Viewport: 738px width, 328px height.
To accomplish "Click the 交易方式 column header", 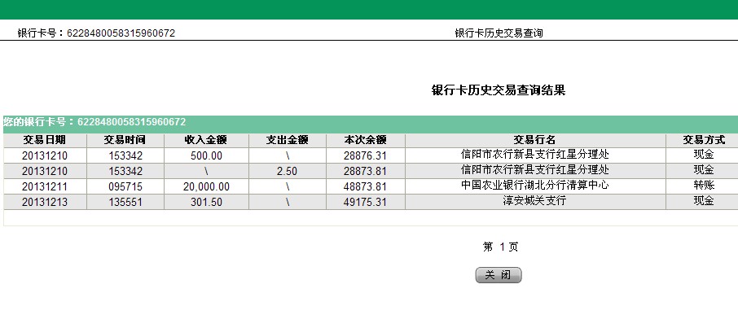I will point(703,140).
